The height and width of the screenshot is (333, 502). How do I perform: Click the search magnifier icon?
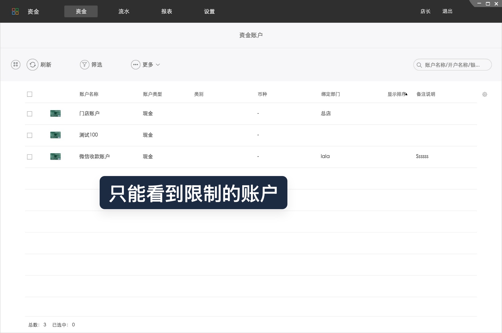pyautogui.click(x=419, y=65)
